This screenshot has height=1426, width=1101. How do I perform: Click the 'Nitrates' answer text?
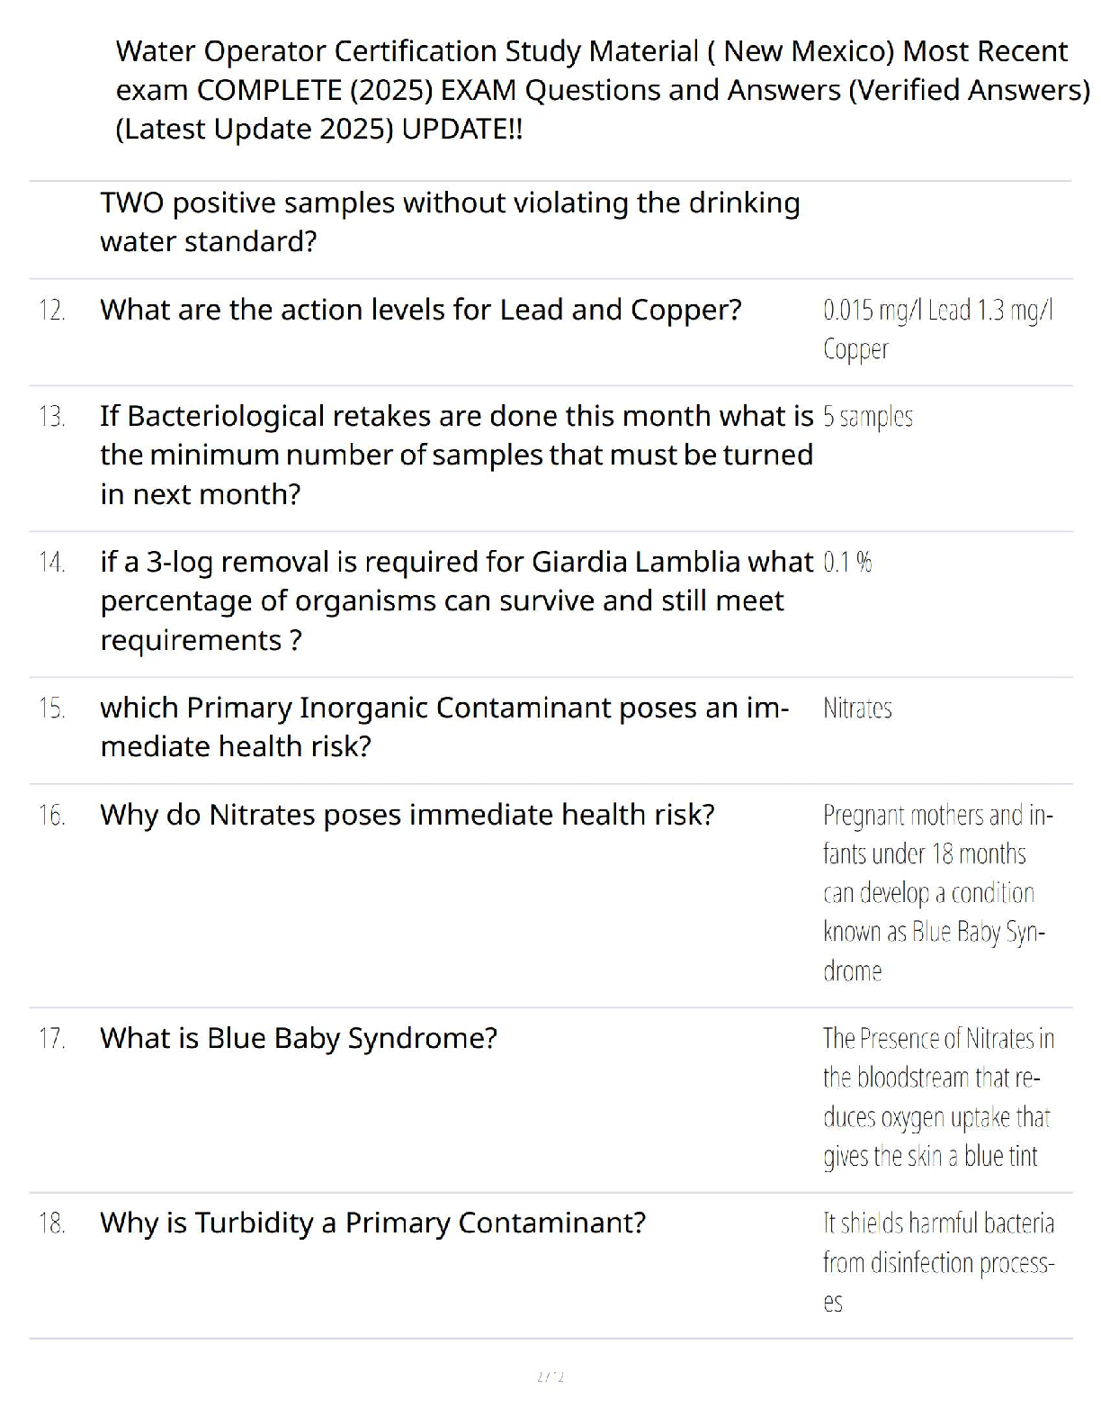(857, 708)
